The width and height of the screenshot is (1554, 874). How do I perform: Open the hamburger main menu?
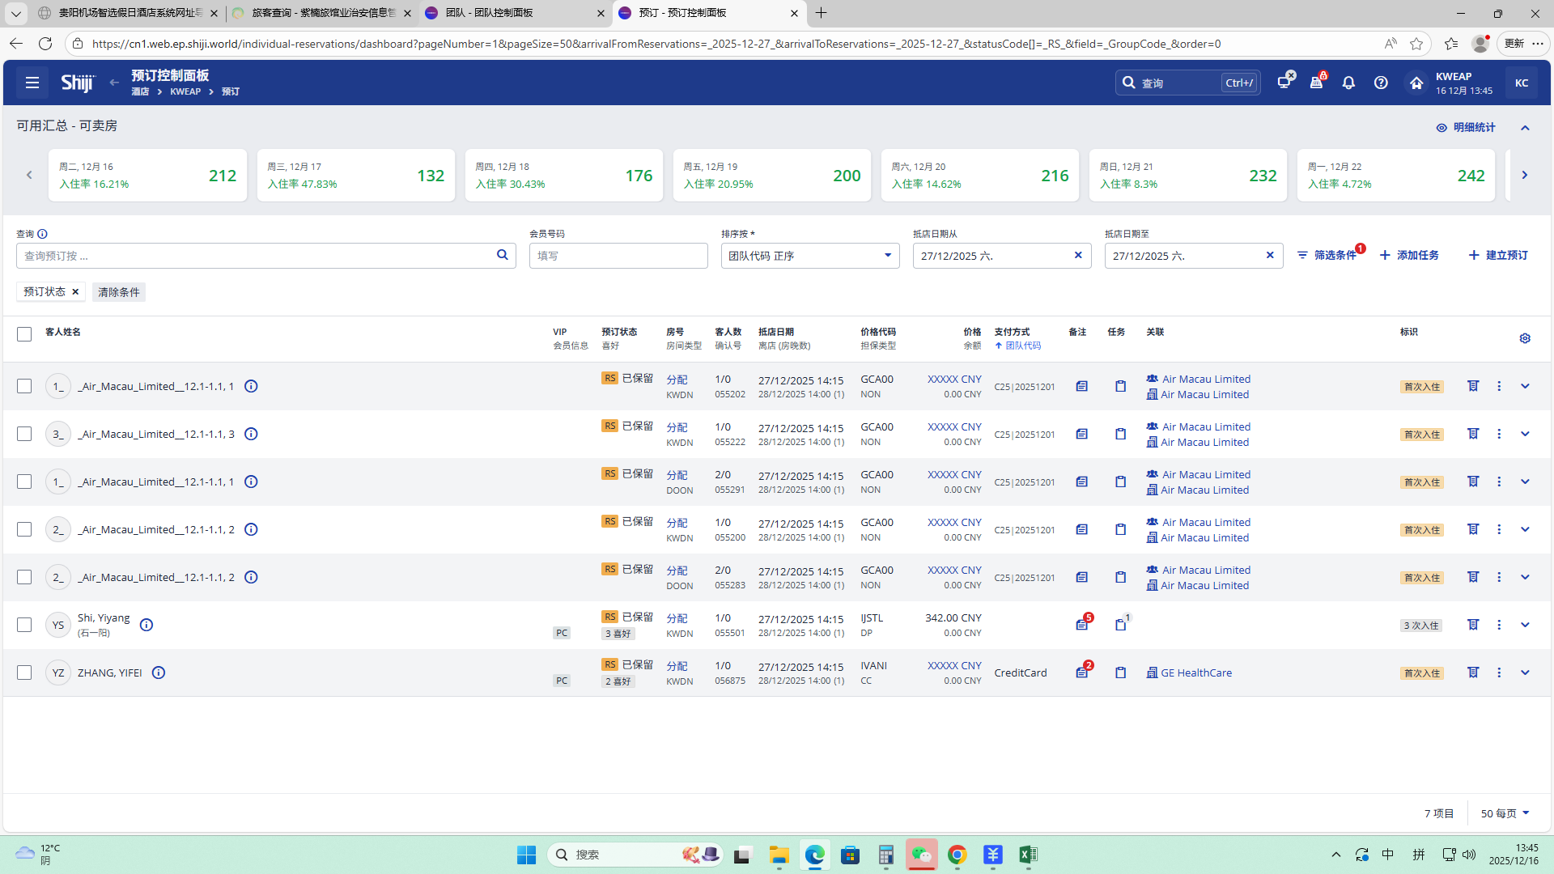32,83
